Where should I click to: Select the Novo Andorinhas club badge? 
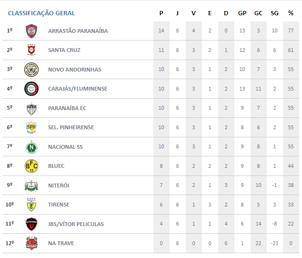pyautogui.click(x=31, y=70)
